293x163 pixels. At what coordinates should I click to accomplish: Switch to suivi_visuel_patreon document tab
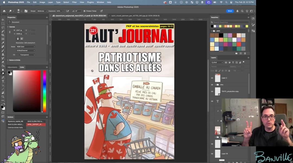(x=135, y=16)
